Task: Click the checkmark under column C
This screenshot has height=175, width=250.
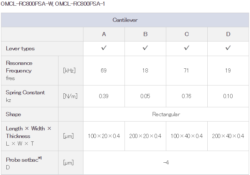Action: tap(186, 48)
